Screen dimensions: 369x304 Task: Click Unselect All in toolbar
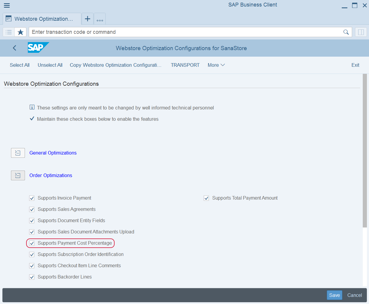(x=50, y=65)
